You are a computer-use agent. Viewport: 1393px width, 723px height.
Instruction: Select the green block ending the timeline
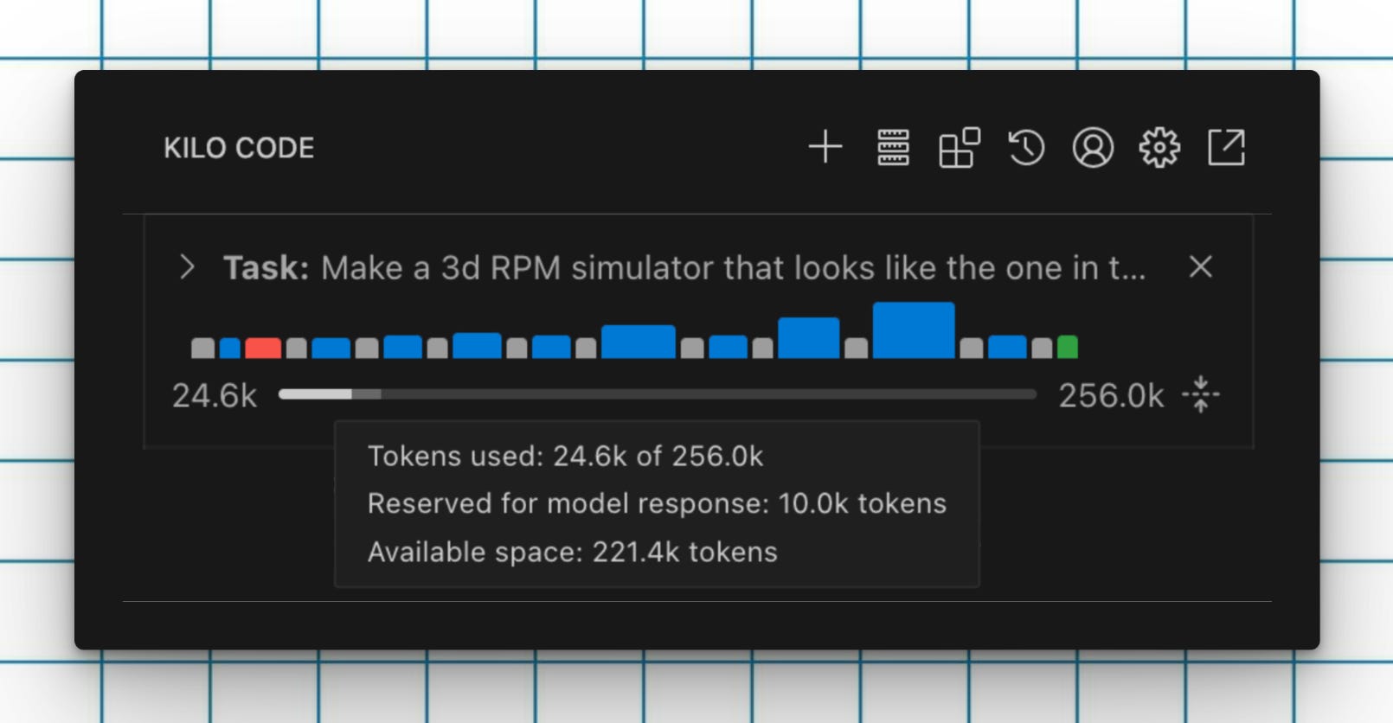click(x=1068, y=347)
